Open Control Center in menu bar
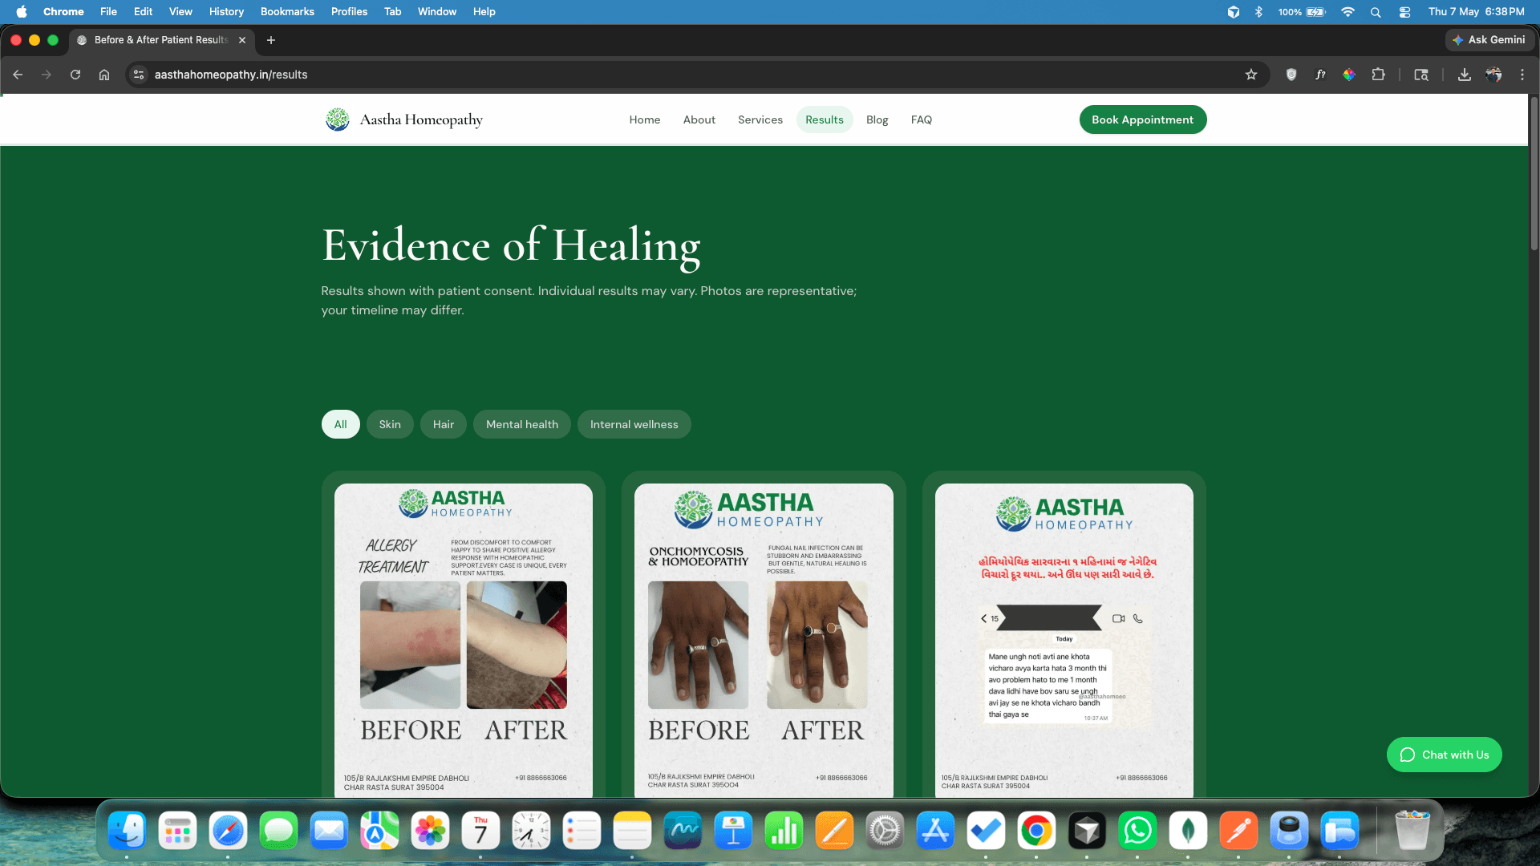 (x=1404, y=11)
